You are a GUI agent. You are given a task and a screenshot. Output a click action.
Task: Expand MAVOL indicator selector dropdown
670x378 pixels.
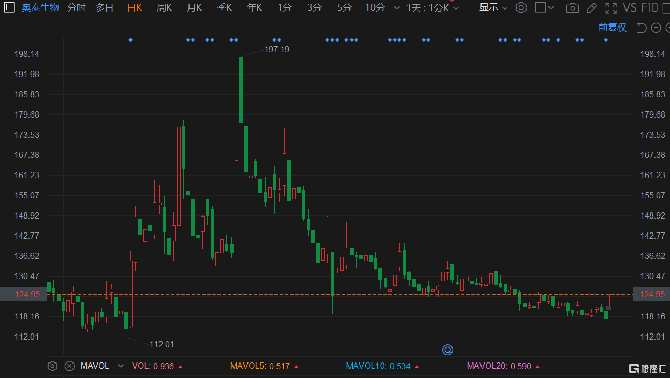click(x=121, y=366)
